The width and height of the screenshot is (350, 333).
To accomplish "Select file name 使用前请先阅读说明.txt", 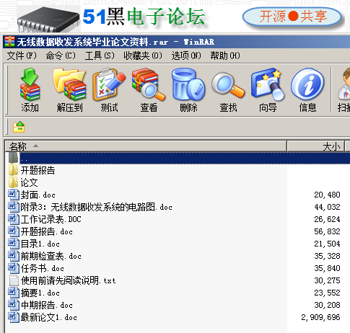I will [68, 280].
